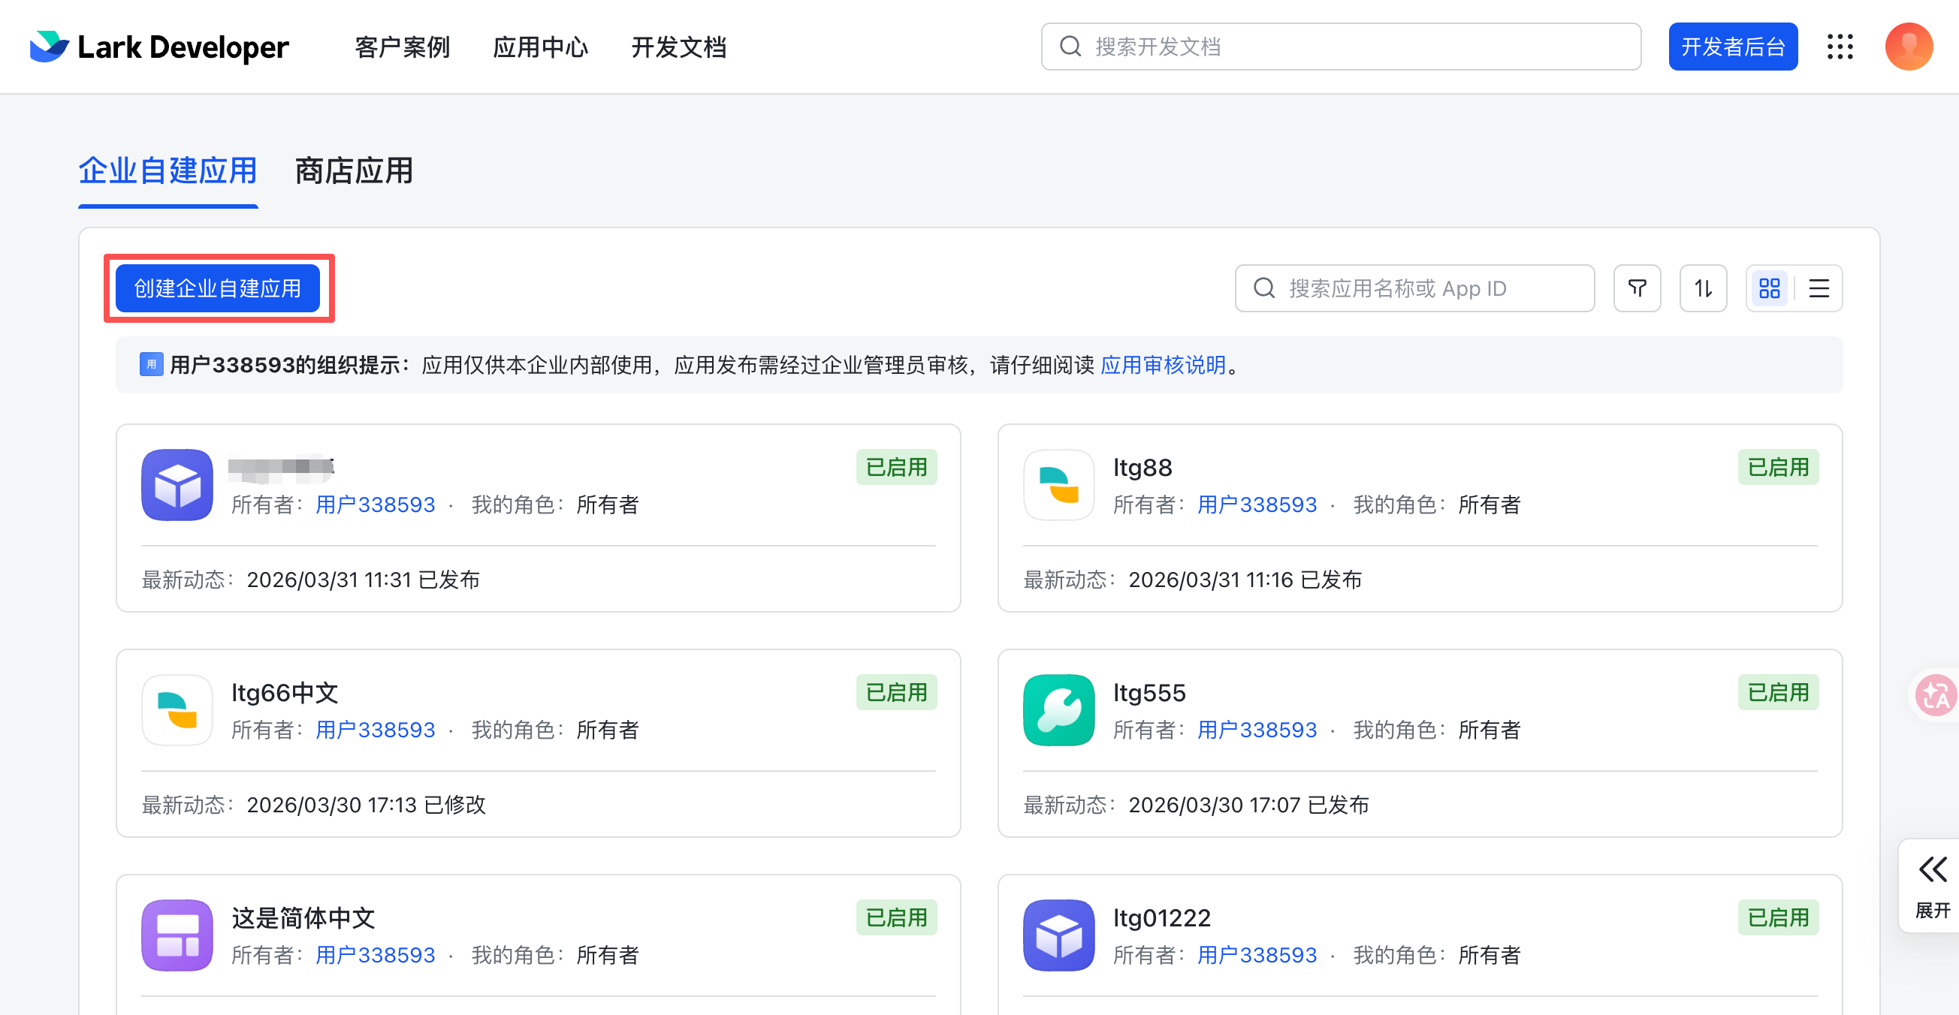
Task: Click 创建企业自建应用 button
Action: point(218,288)
